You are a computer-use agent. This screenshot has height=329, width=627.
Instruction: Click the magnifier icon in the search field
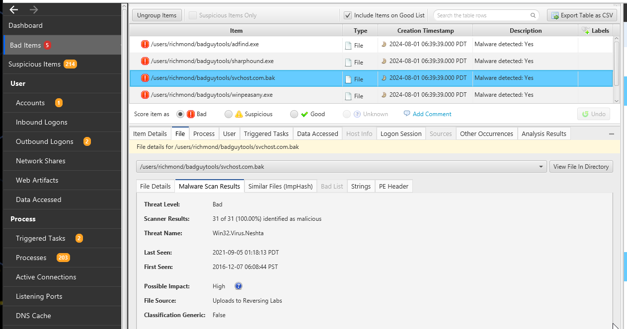tap(534, 15)
